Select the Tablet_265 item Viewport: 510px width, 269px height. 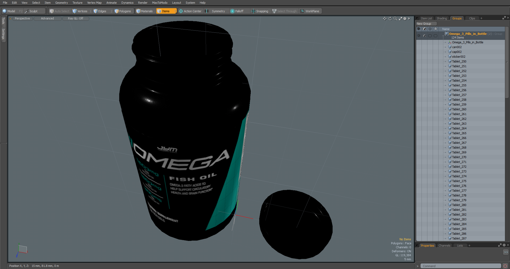tap(459, 133)
